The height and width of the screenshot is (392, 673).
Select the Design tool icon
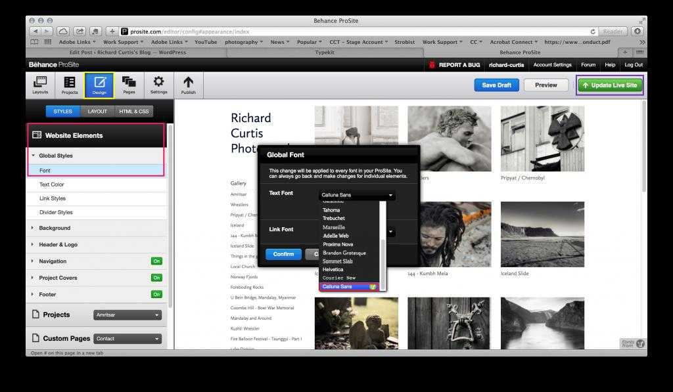(x=99, y=85)
